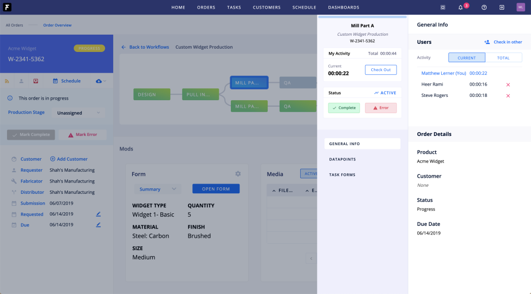Select the Design workflow node

pyautogui.click(x=147, y=95)
